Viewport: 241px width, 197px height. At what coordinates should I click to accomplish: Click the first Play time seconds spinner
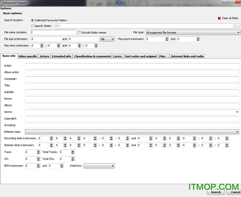[58, 46]
